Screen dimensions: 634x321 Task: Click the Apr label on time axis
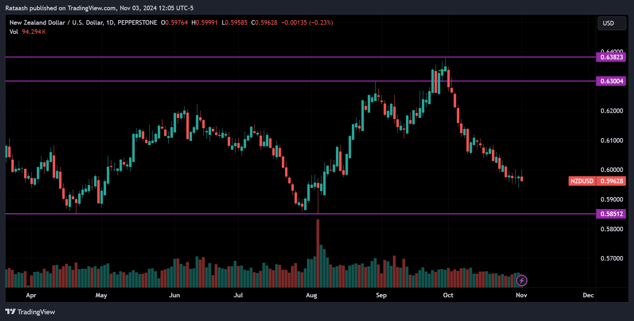tap(31, 295)
